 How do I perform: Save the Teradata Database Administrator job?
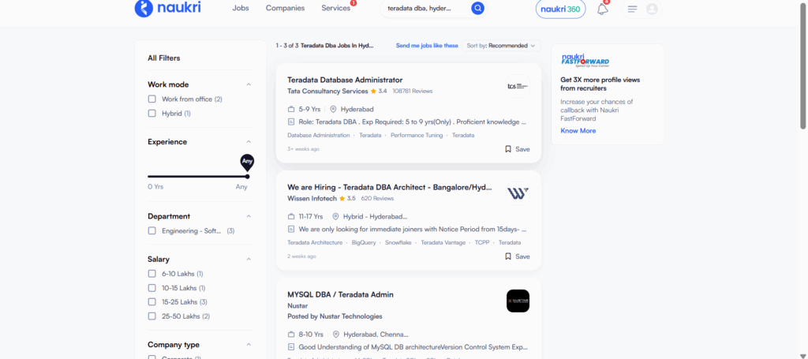(x=517, y=149)
